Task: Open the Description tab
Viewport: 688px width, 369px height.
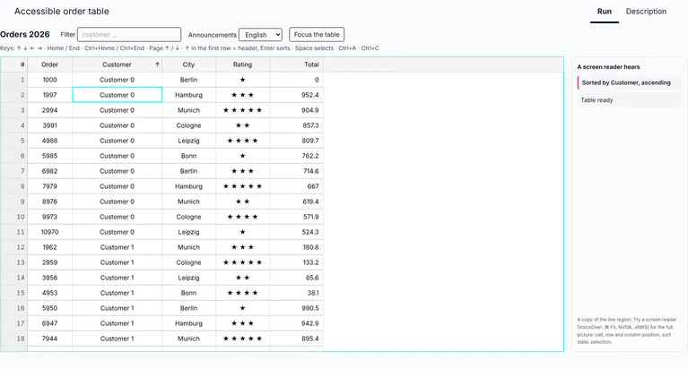Action: point(646,12)
